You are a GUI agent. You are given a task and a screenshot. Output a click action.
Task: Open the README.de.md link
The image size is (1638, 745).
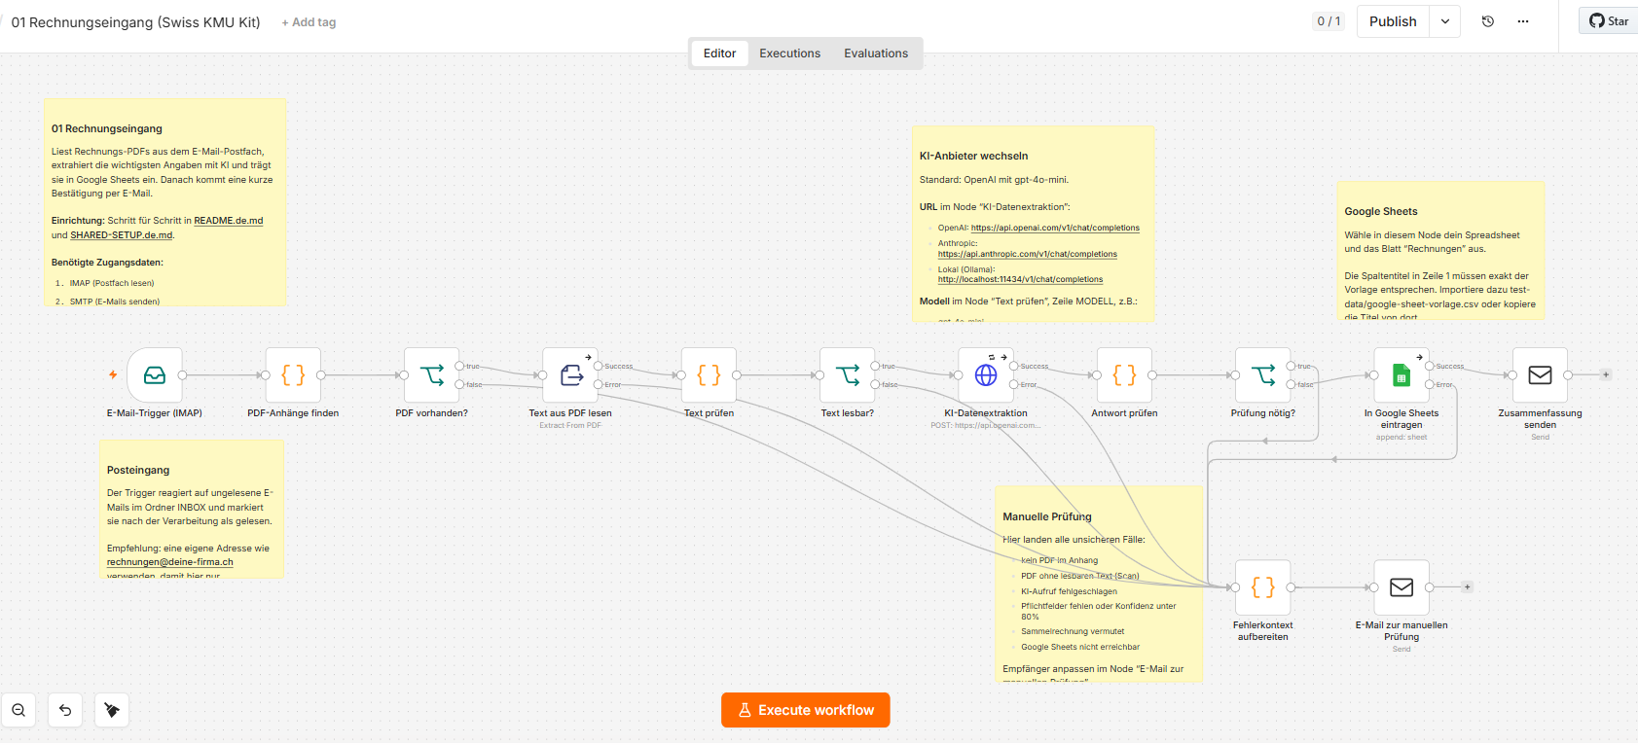(x=229, y=221)
